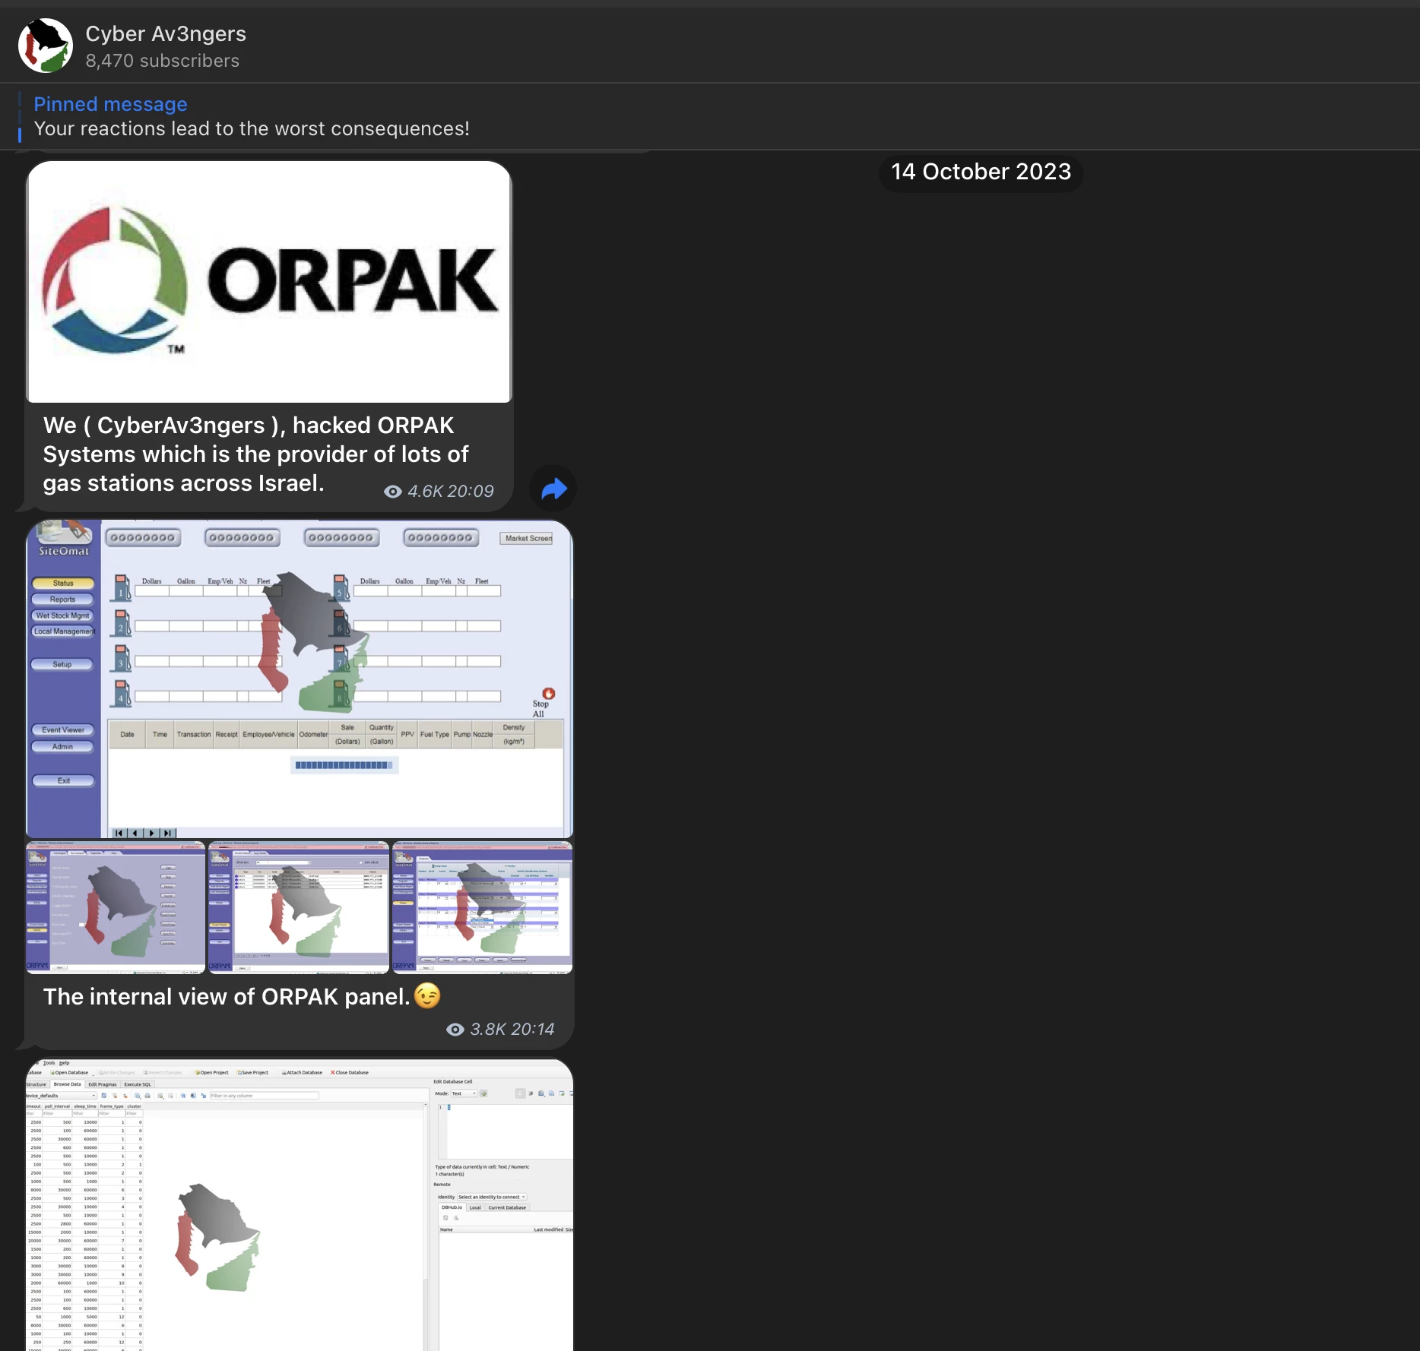Open the middle small SiteOmat thumbnail
The height and width of the screenshot is (1351, 1420).
299,907
